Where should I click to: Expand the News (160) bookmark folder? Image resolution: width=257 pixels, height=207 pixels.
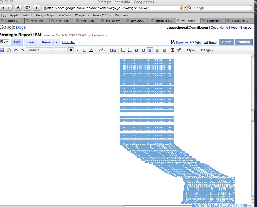(102, 15)
